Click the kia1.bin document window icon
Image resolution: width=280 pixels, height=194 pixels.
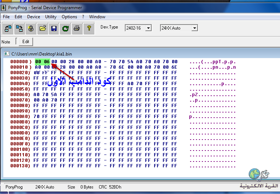click(7, 54)
